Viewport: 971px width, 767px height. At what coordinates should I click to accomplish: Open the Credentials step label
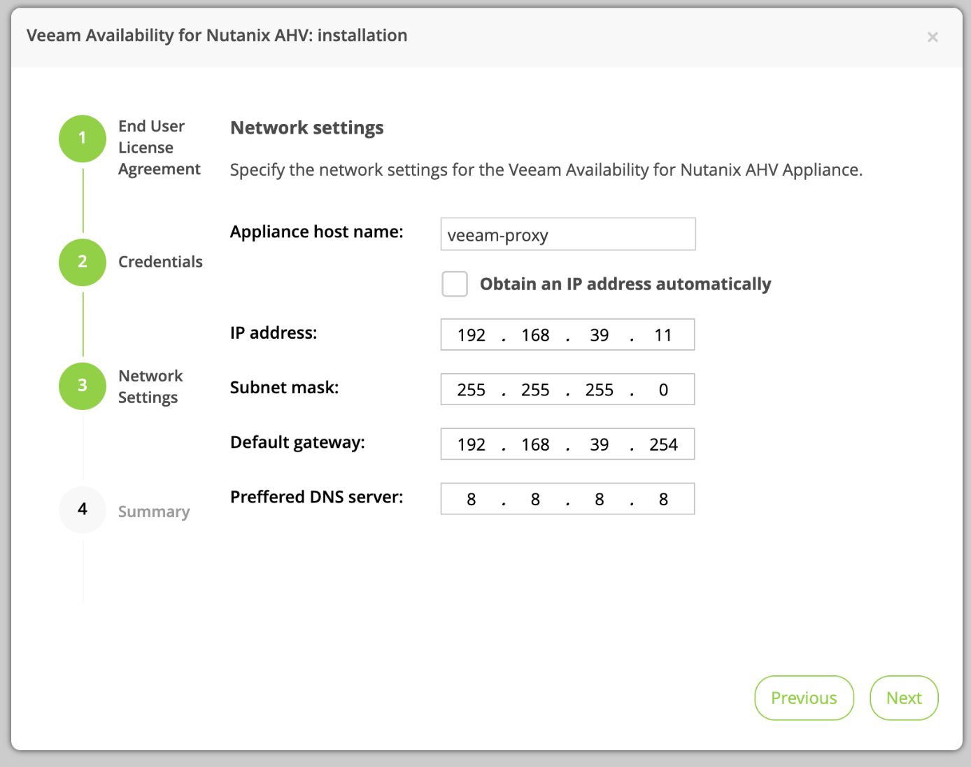(x=160, y=262)
